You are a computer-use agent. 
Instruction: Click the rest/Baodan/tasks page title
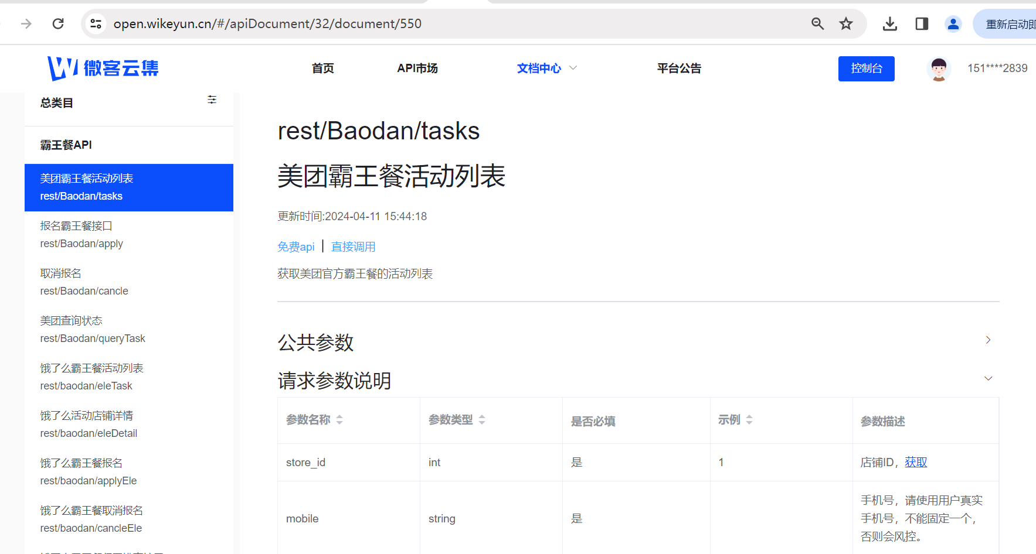click(x=379, y=131)
